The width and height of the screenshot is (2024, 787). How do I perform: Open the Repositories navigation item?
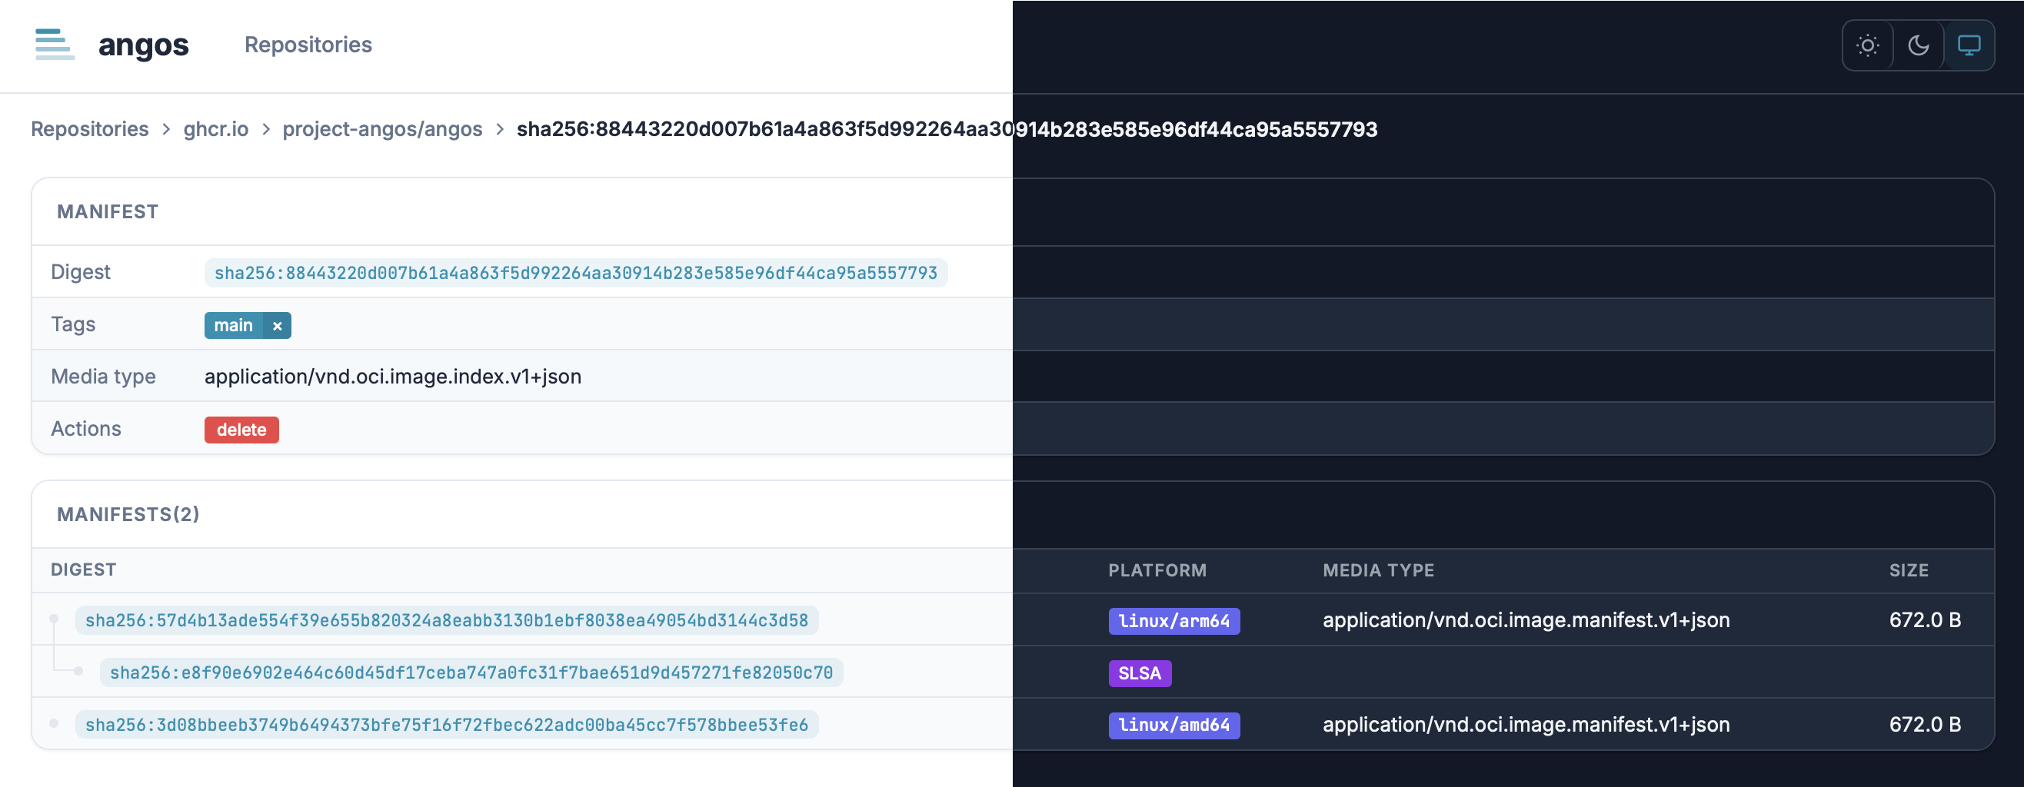[x=308, y=45]
